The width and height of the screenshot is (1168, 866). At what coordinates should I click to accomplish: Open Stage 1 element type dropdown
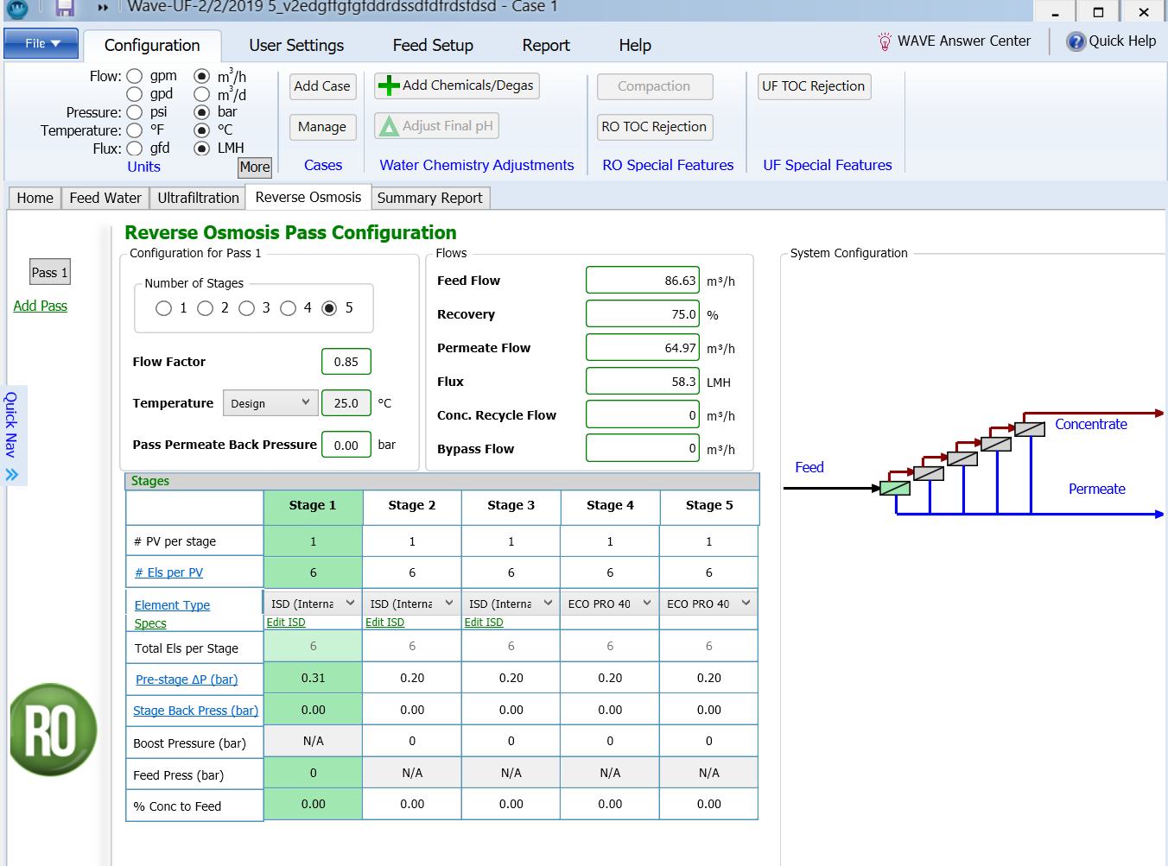point(313,604)
